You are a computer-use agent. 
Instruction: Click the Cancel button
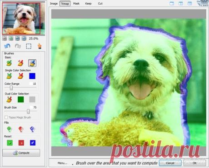(170, 163)
